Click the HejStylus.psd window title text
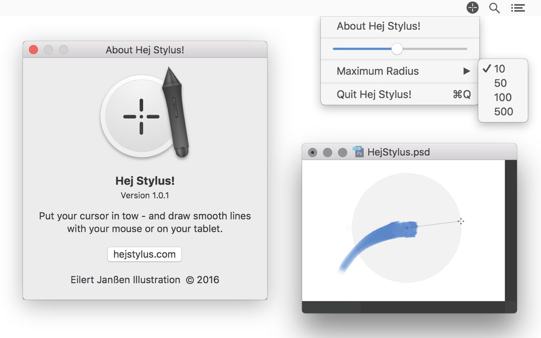 398,152
